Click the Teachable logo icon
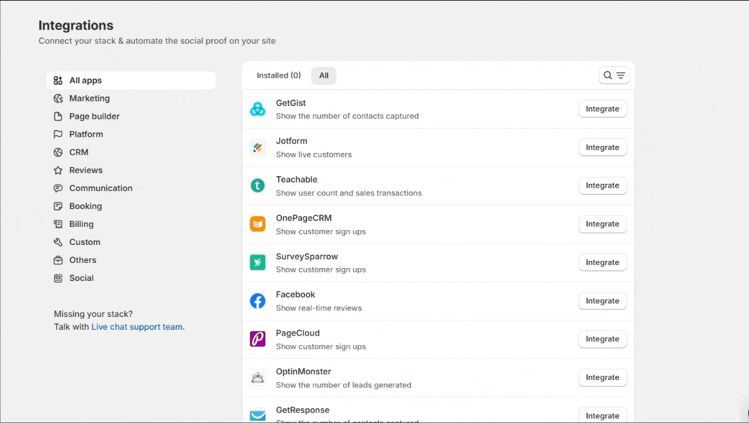 [258, 186]
